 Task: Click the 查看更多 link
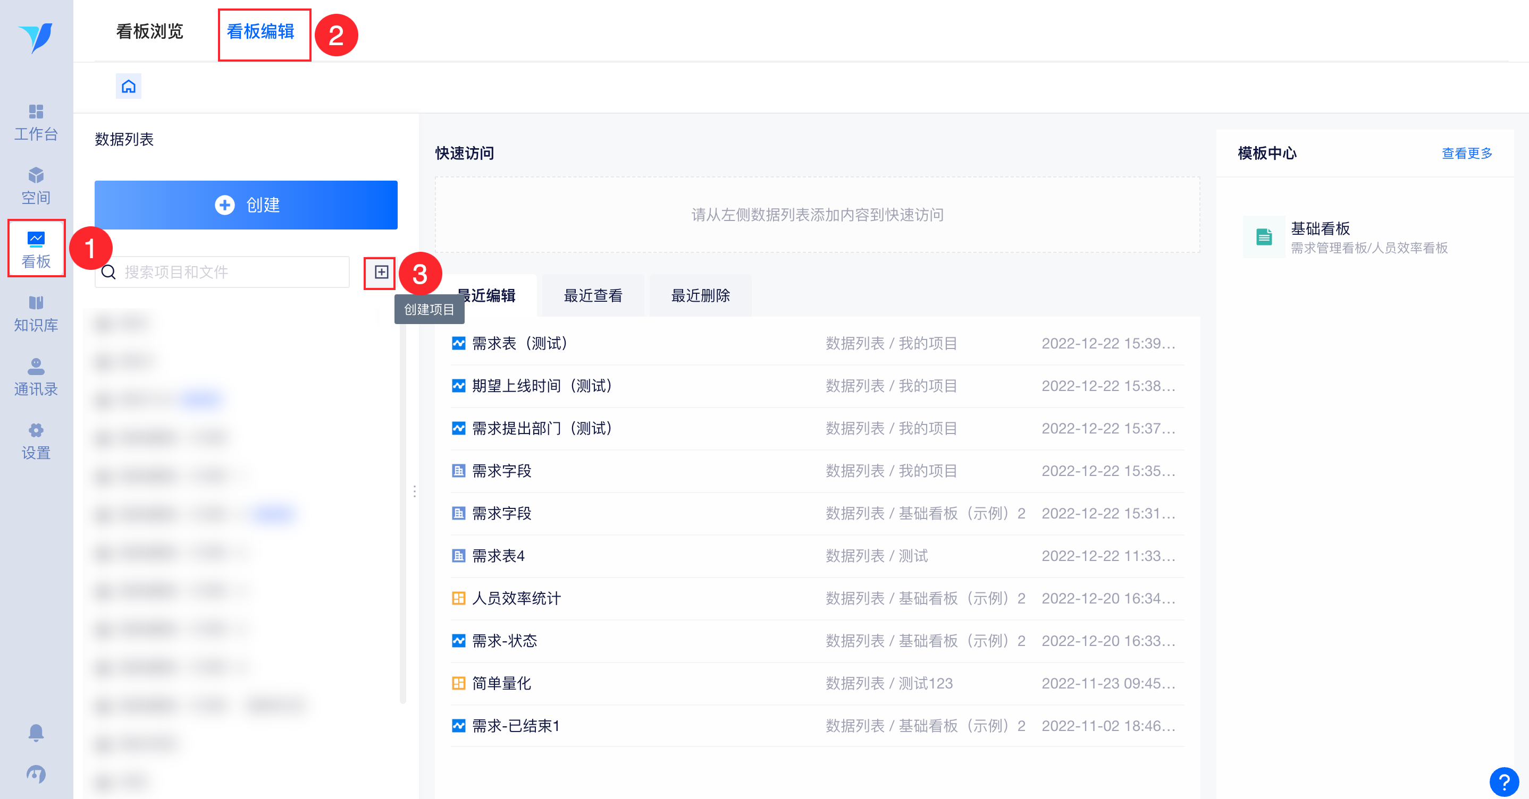[1467, 153]
